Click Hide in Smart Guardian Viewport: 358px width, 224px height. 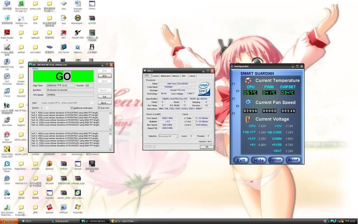click(x=259, y=160)
